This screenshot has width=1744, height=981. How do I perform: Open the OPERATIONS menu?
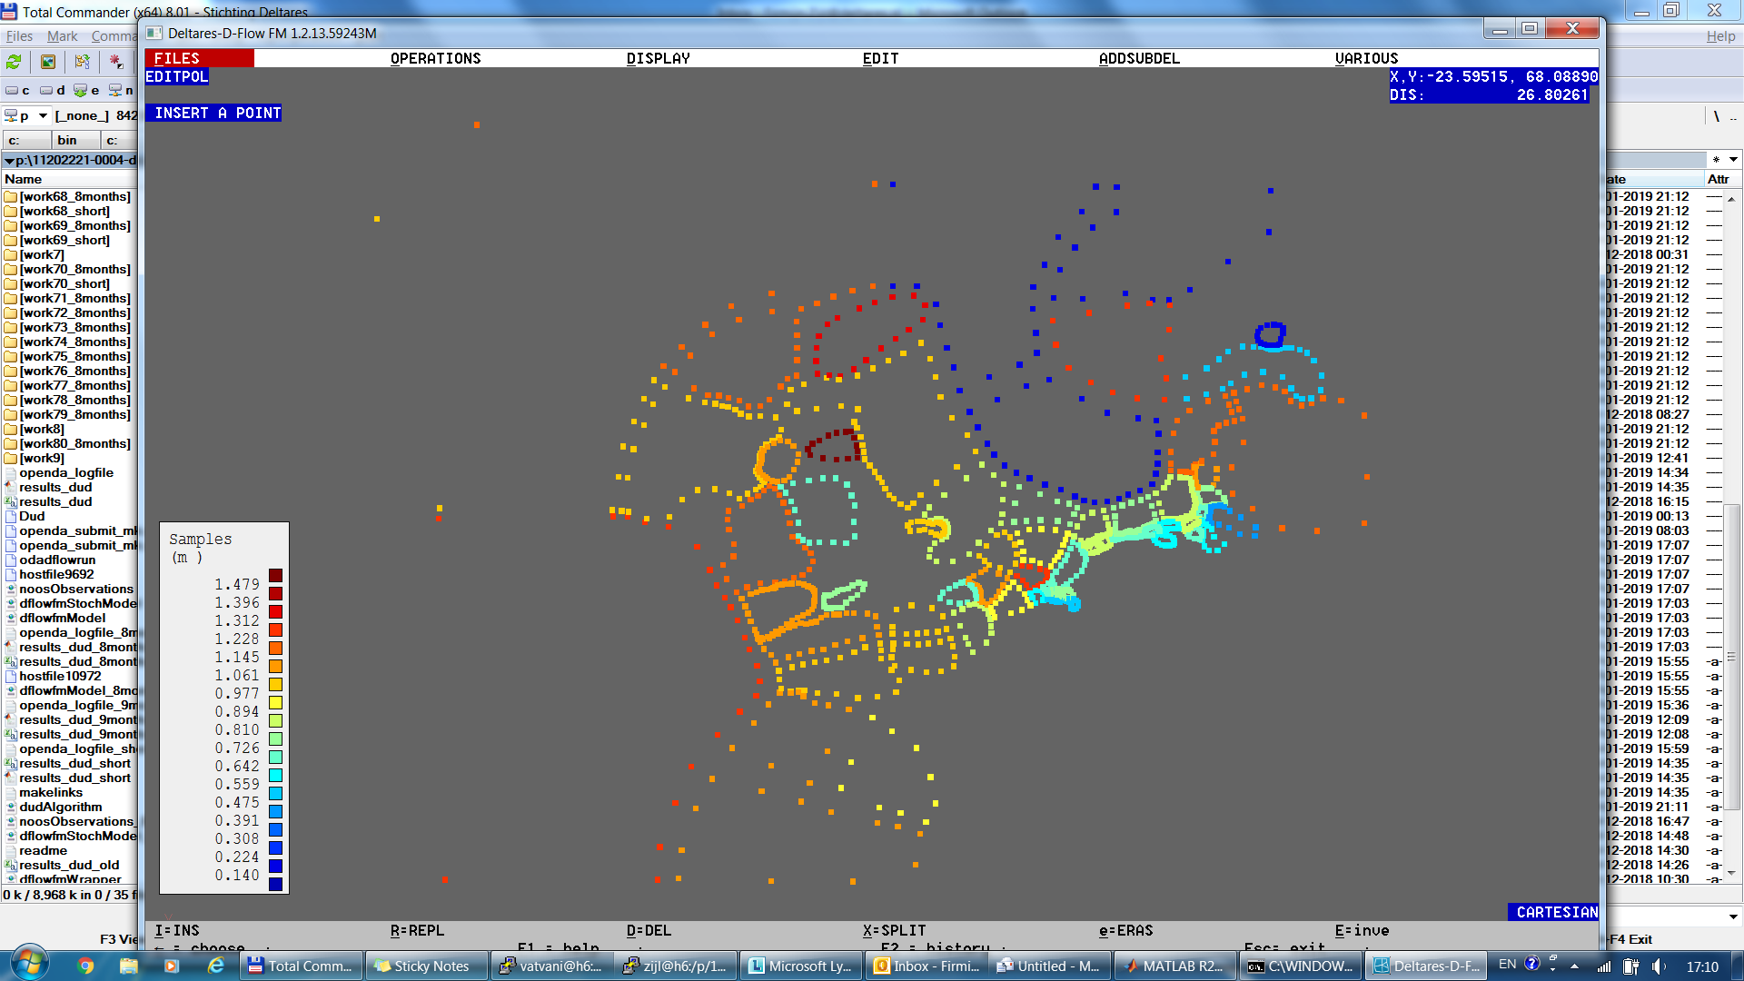[x=435, y=57]
